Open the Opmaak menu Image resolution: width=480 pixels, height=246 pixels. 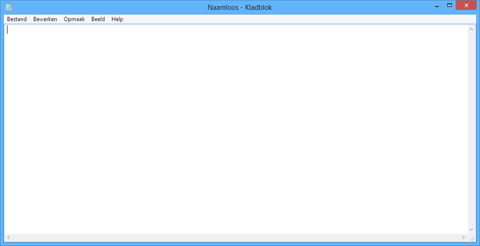coord(74,19)
